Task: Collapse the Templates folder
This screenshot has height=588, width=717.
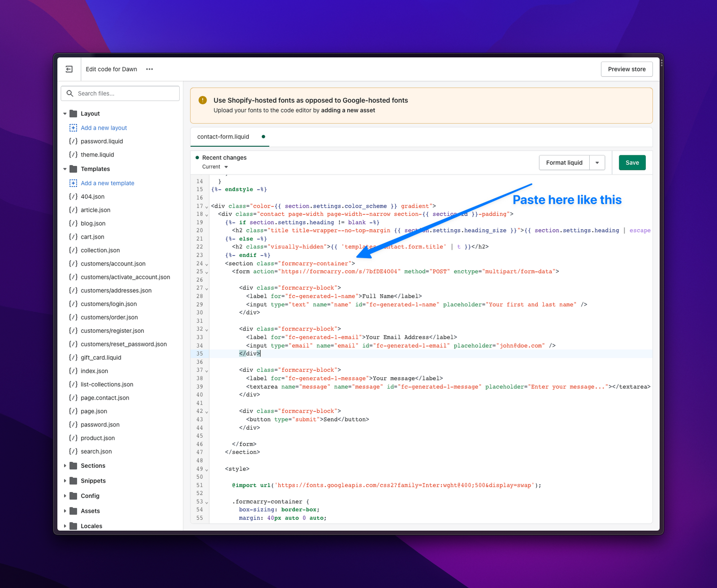Action: (65, 169)
